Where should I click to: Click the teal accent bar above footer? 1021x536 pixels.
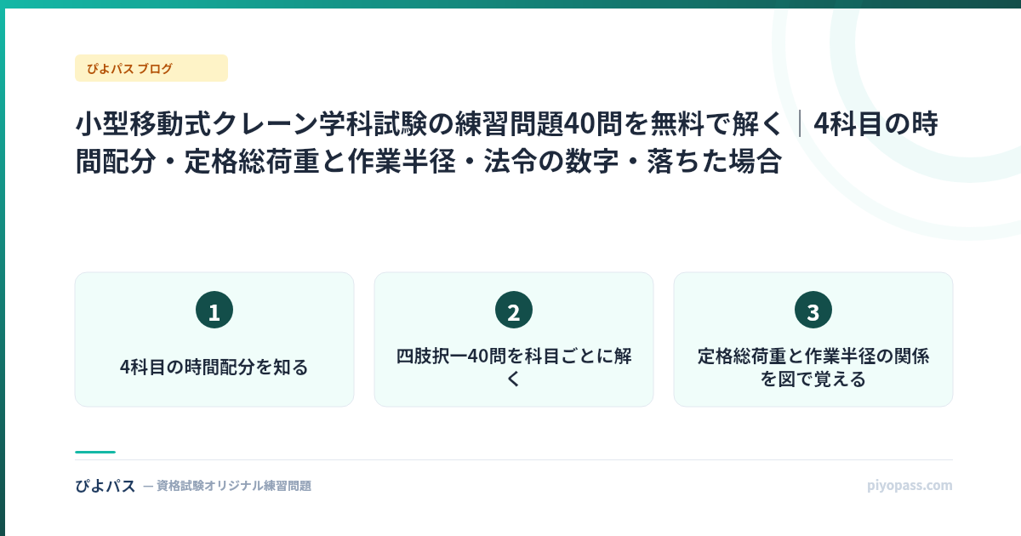pos(95,452)
